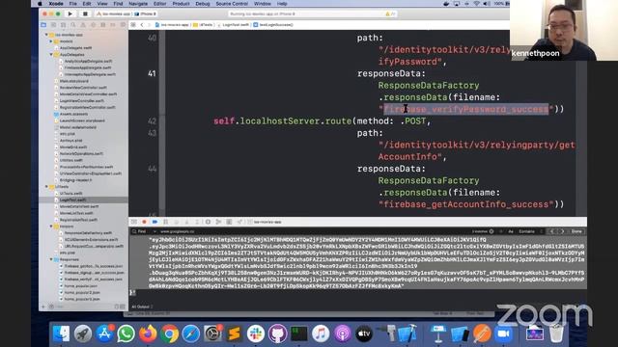The width and height of the screenshot is (618, 347).
Task: Expand the models folder in navigator
Action: click(x=51, y=41)
